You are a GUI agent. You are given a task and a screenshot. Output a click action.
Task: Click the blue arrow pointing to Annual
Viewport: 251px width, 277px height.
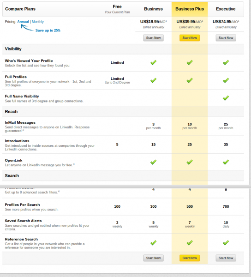pyautogui.click(x=27, y=28)
